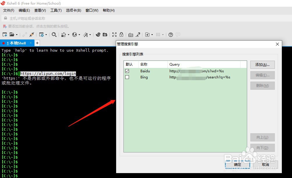Open the 帮助(H) menu
The height and width of the screenshot is (178, 292).
109,10
